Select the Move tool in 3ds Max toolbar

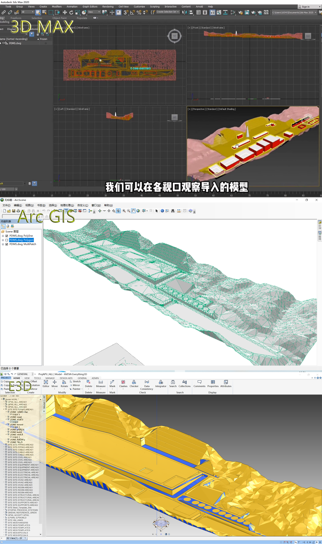[65, 12]
